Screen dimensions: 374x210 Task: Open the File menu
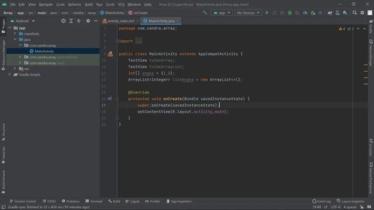(13, 5)
